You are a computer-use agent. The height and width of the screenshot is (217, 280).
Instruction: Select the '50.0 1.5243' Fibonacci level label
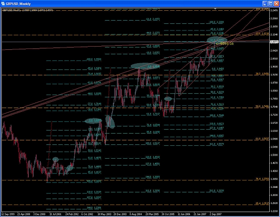tap(95, 151)
